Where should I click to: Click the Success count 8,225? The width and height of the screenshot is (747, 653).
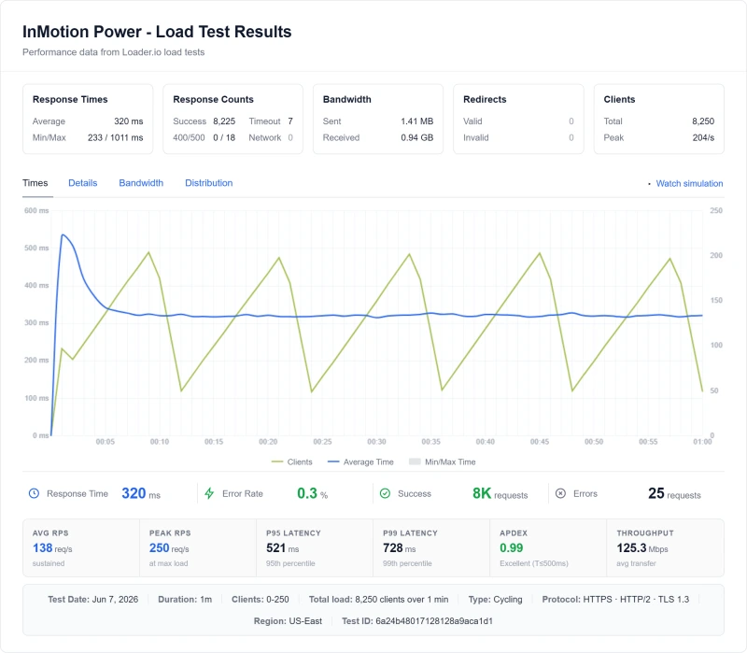point(224,121)
